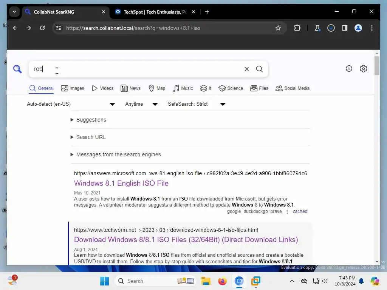This screenshot has height=290, width=387.
Task: Toggle the browser side panel icon
Action: (x=345, y=28)
